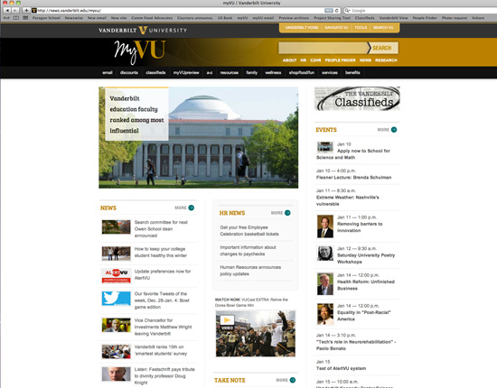Select shop/food/fun in the nav bar

pos(302,72)
